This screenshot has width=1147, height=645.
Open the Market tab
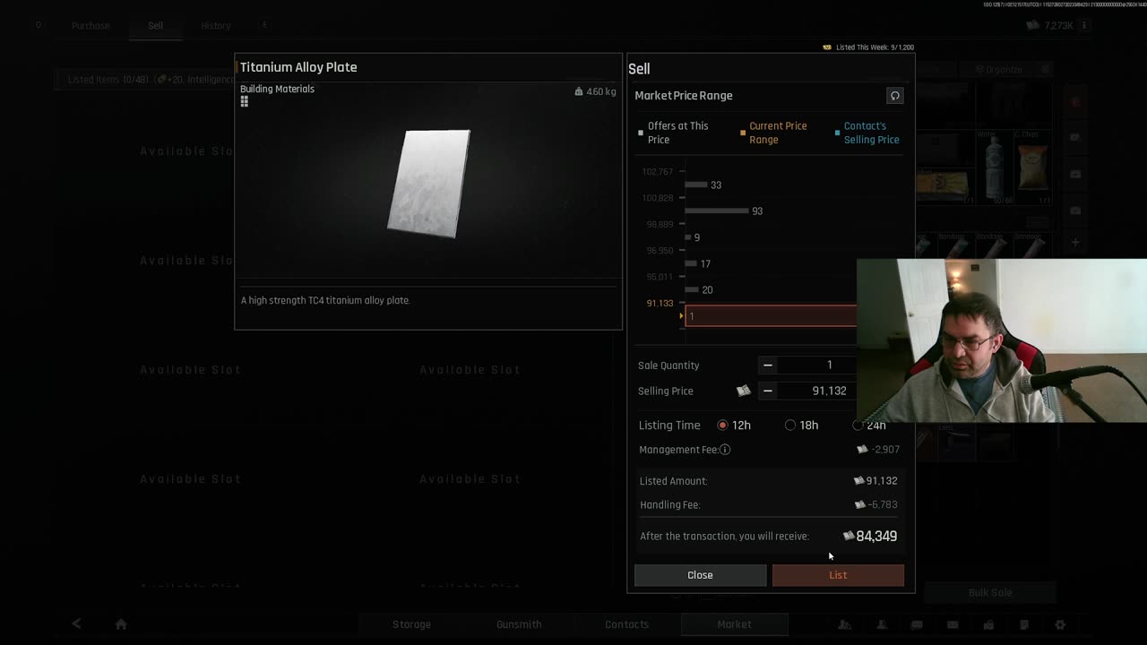tap(734, 624)
